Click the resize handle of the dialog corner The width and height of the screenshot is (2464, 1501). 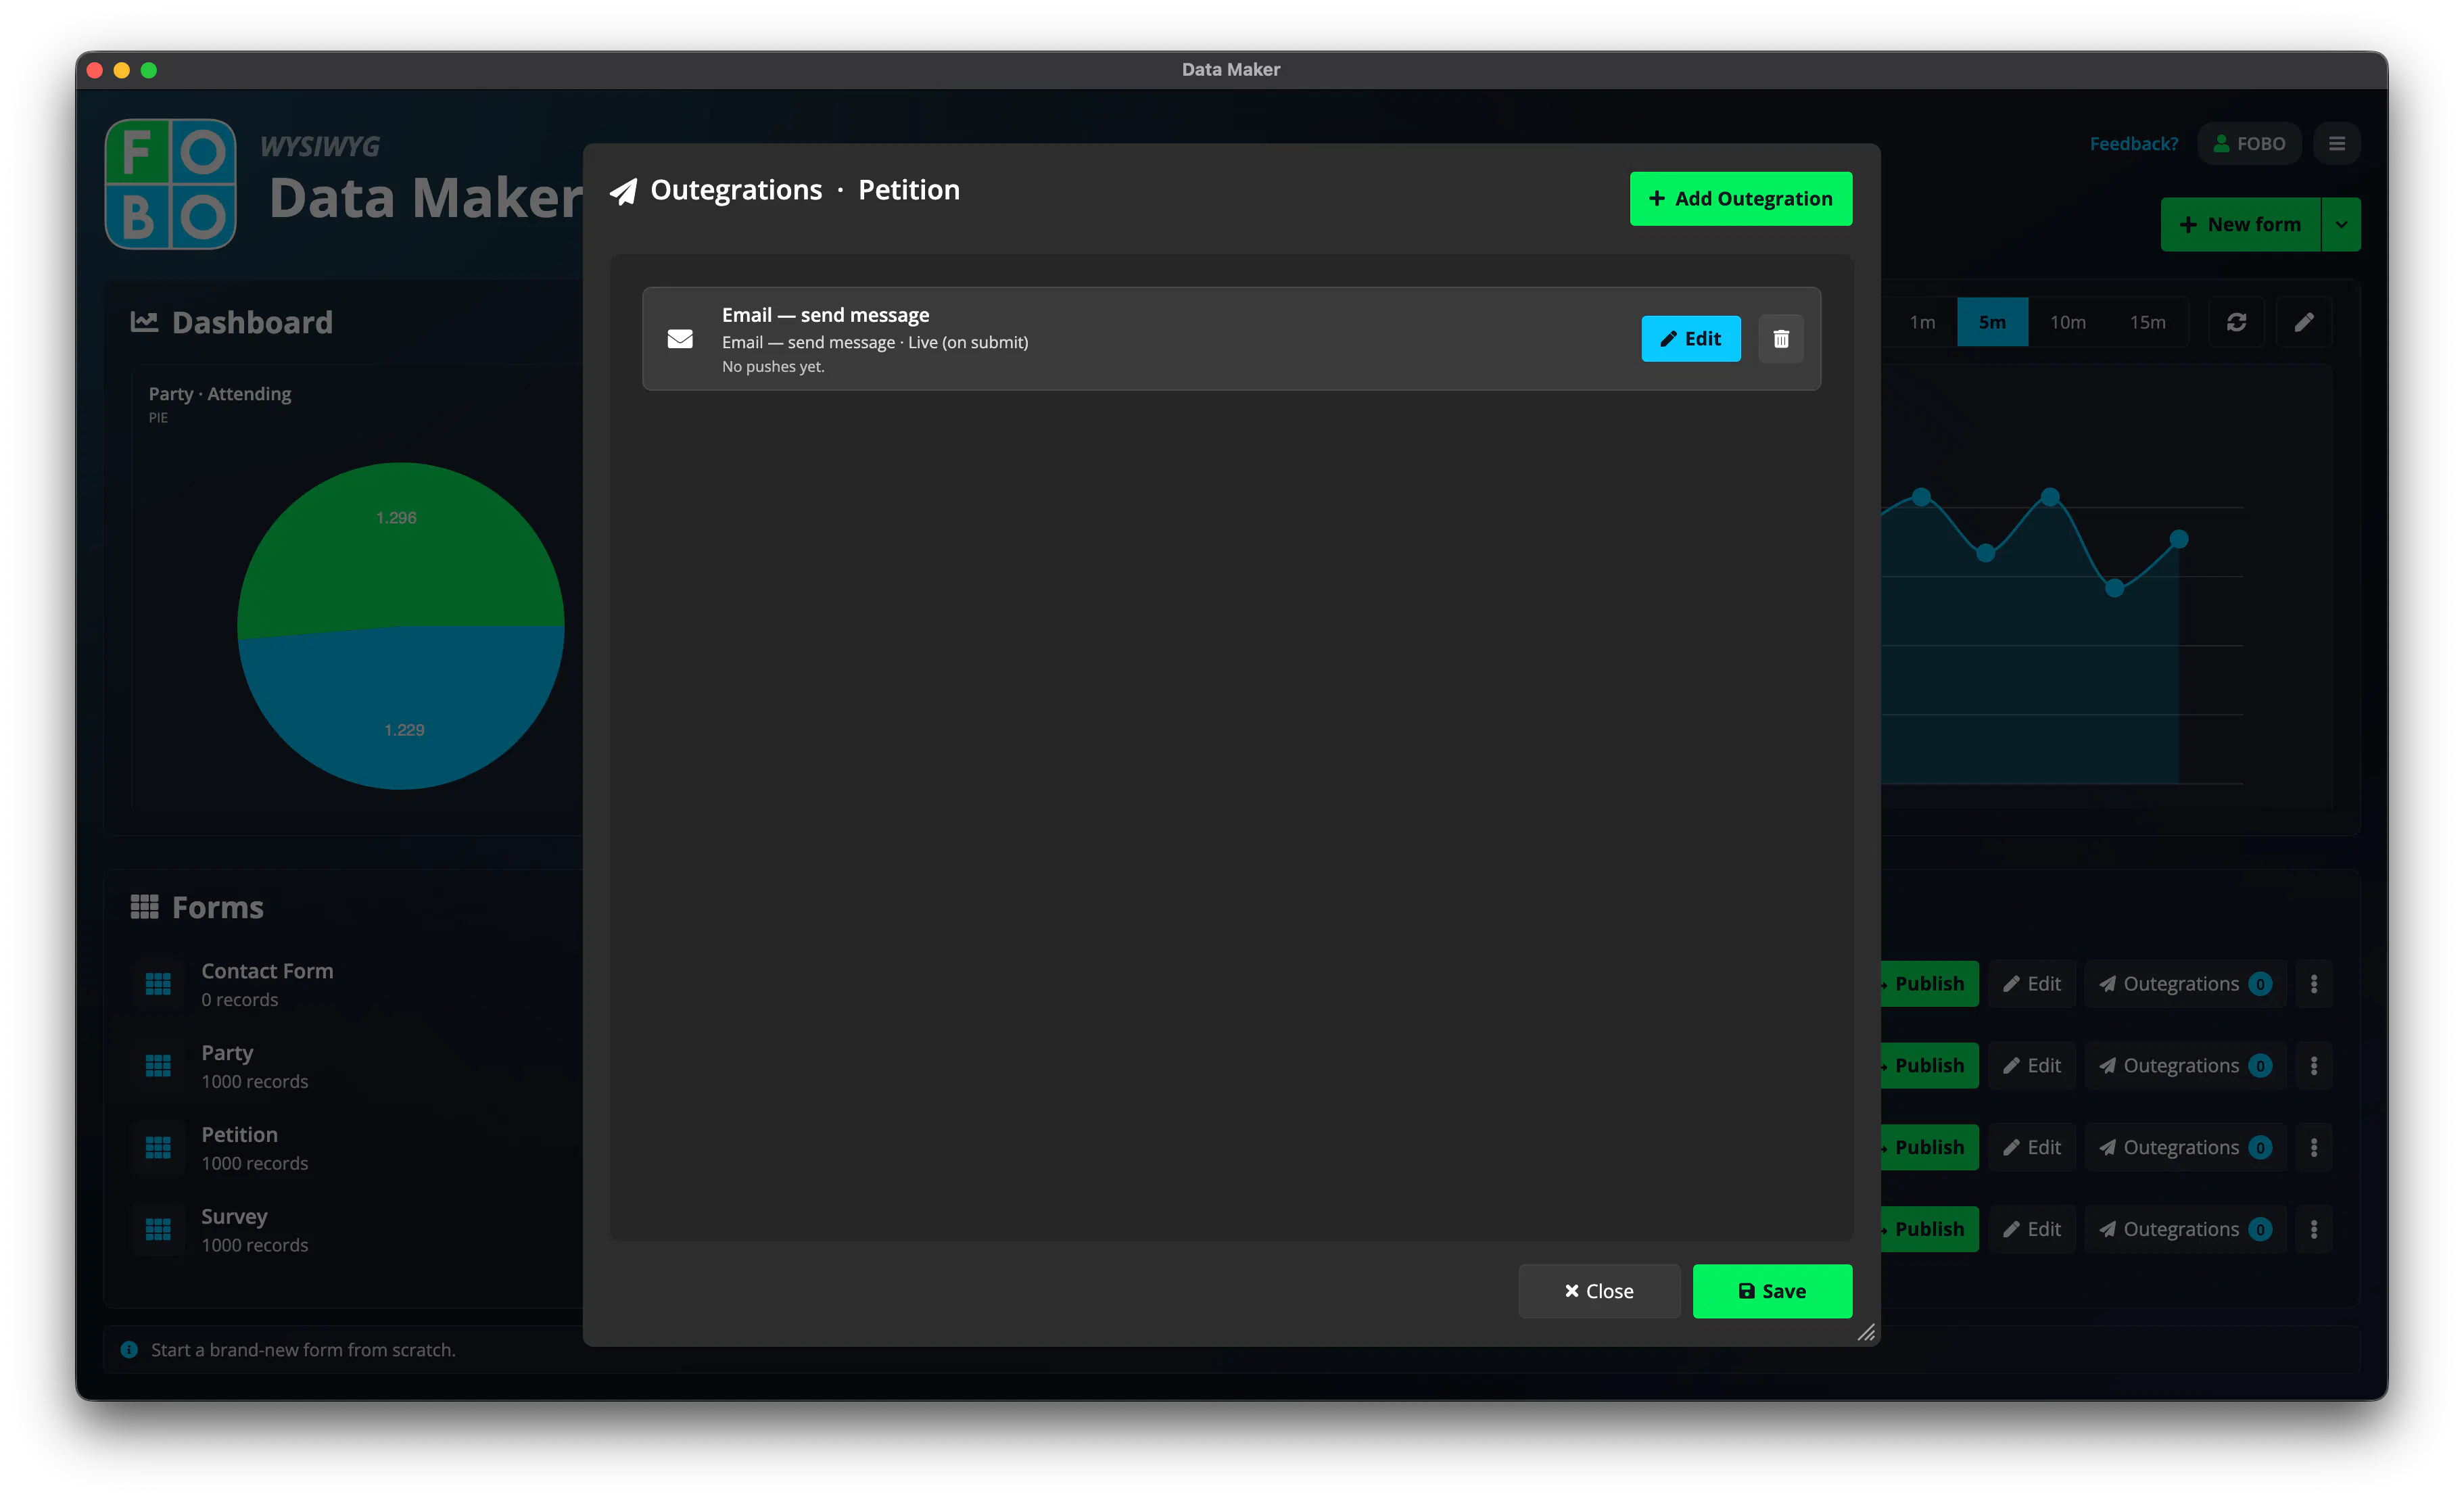coord(1866,1332)
